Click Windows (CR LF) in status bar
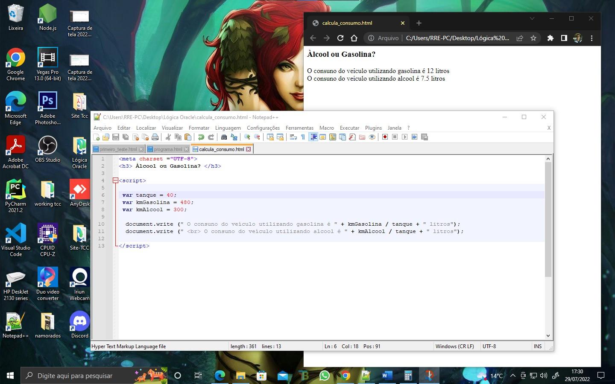Viewport: 615px width, 384px height. point(455,346)
